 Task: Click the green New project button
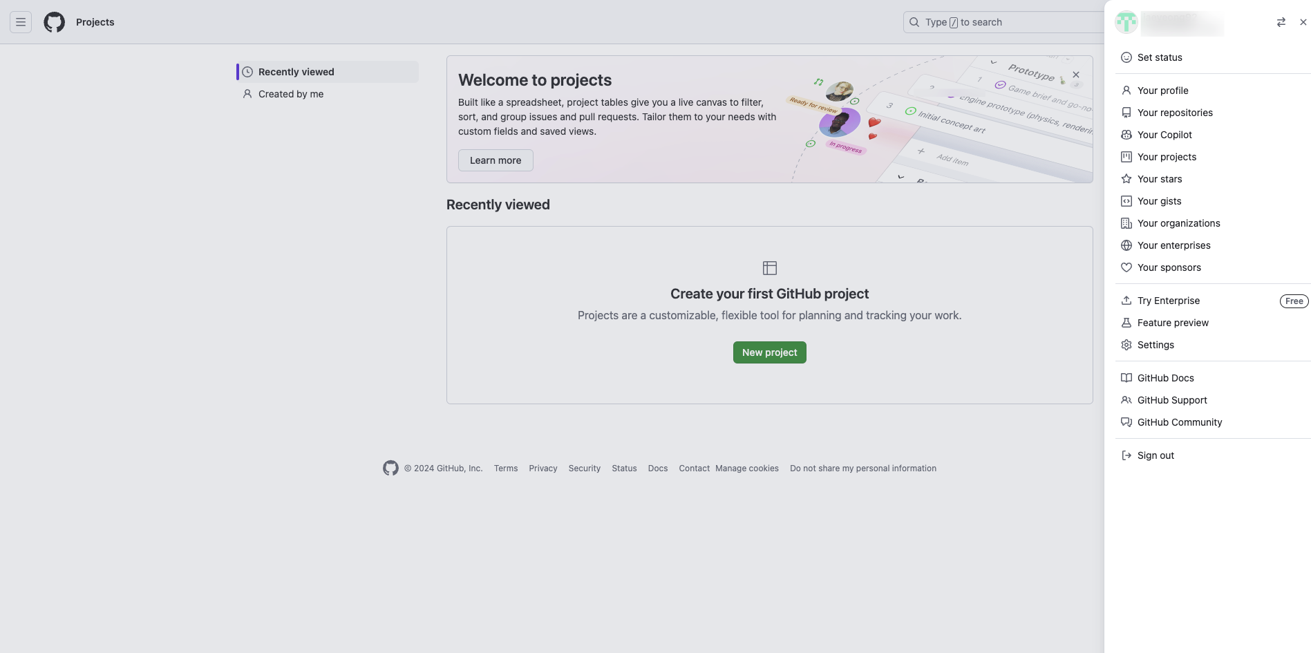click(x=769, y=352)
